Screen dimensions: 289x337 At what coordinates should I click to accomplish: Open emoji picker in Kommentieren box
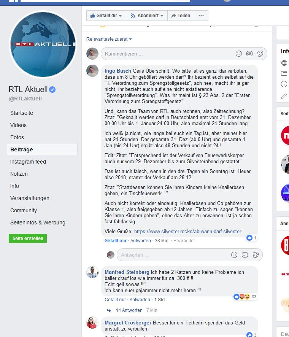239,54
